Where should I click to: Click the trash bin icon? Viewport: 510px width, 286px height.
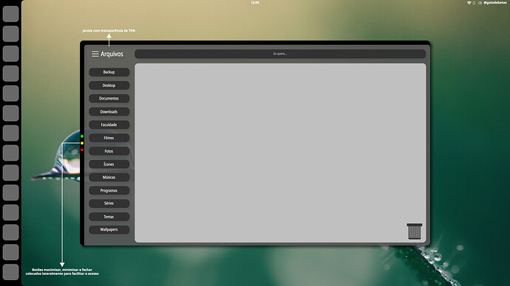coord(415,231)
